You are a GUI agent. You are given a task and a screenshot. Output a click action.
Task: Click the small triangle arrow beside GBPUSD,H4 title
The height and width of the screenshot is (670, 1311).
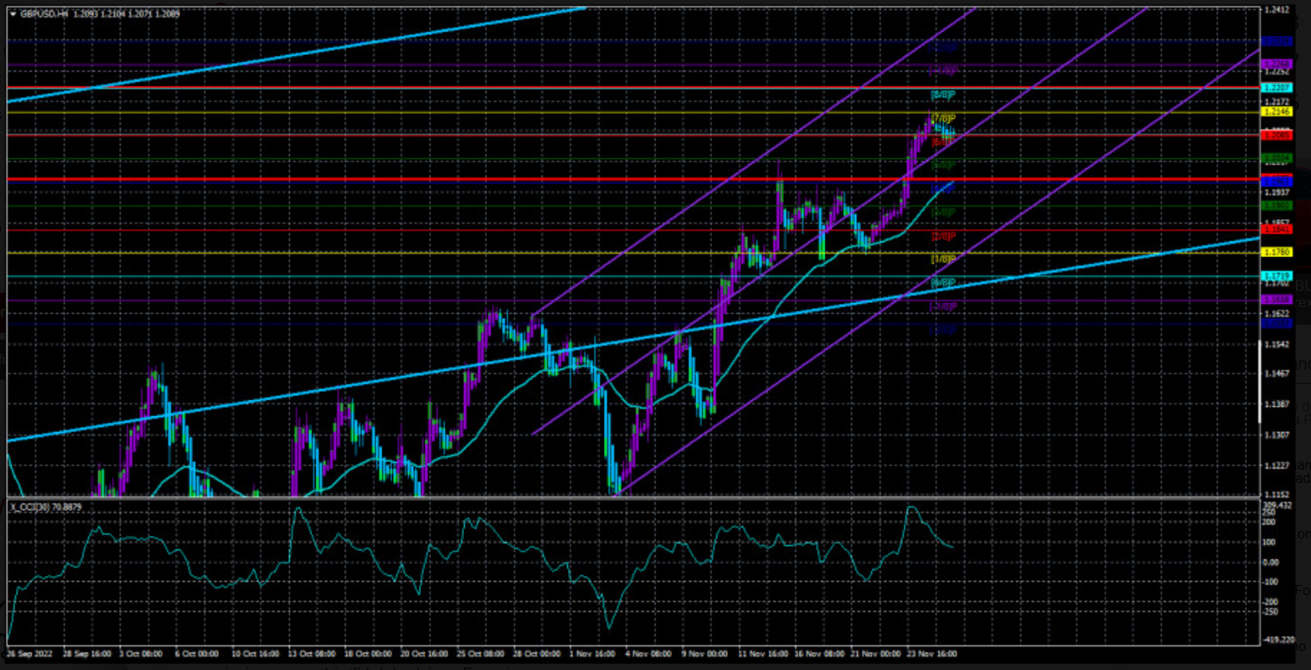click(12, 14)
